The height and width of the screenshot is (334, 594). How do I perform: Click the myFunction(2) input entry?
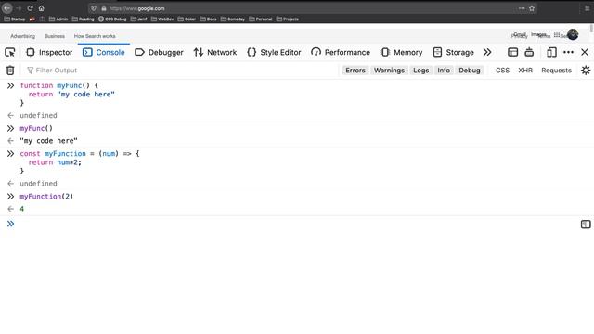point(46,196)
